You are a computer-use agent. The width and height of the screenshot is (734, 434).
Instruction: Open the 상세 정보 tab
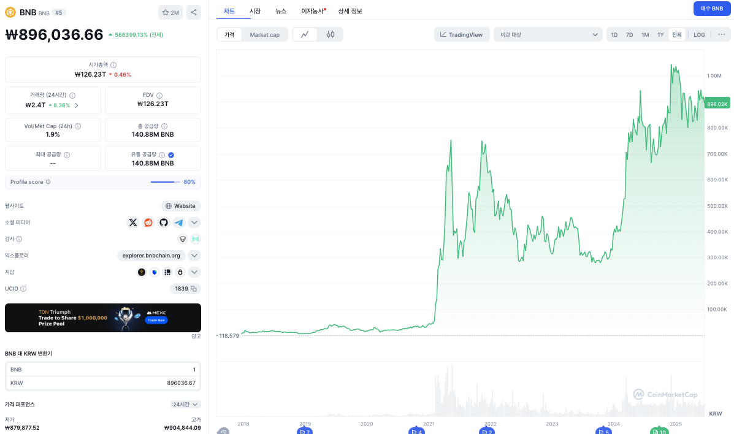coord(350,11)
